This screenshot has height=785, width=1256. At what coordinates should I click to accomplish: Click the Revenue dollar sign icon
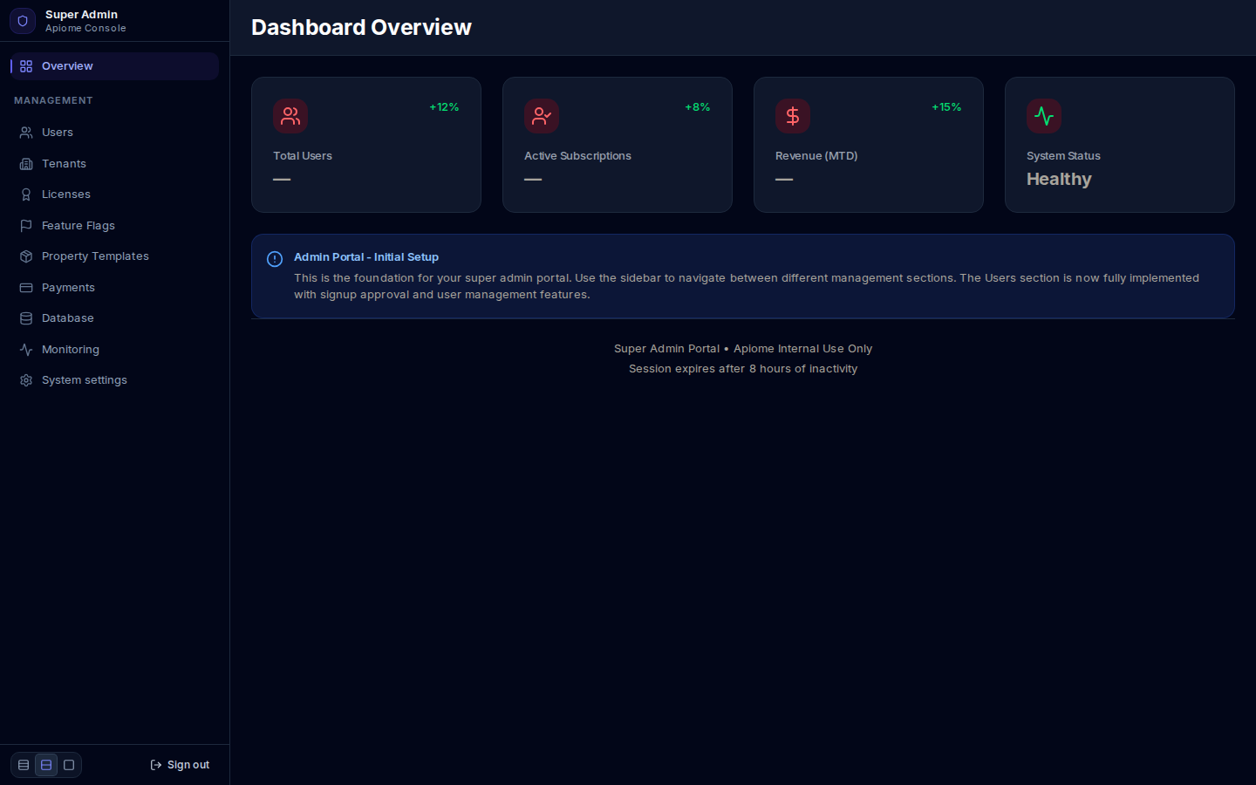pos(793,116)
